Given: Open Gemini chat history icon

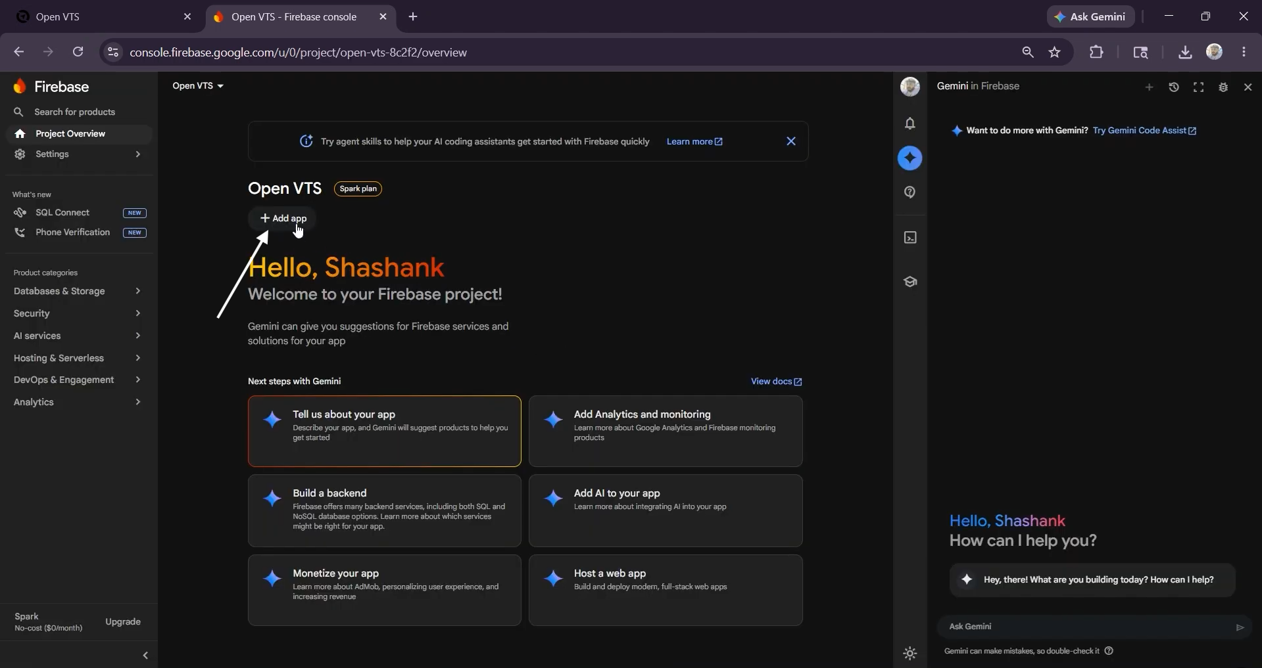Looking at the screenshot, I should (1174, 87).
